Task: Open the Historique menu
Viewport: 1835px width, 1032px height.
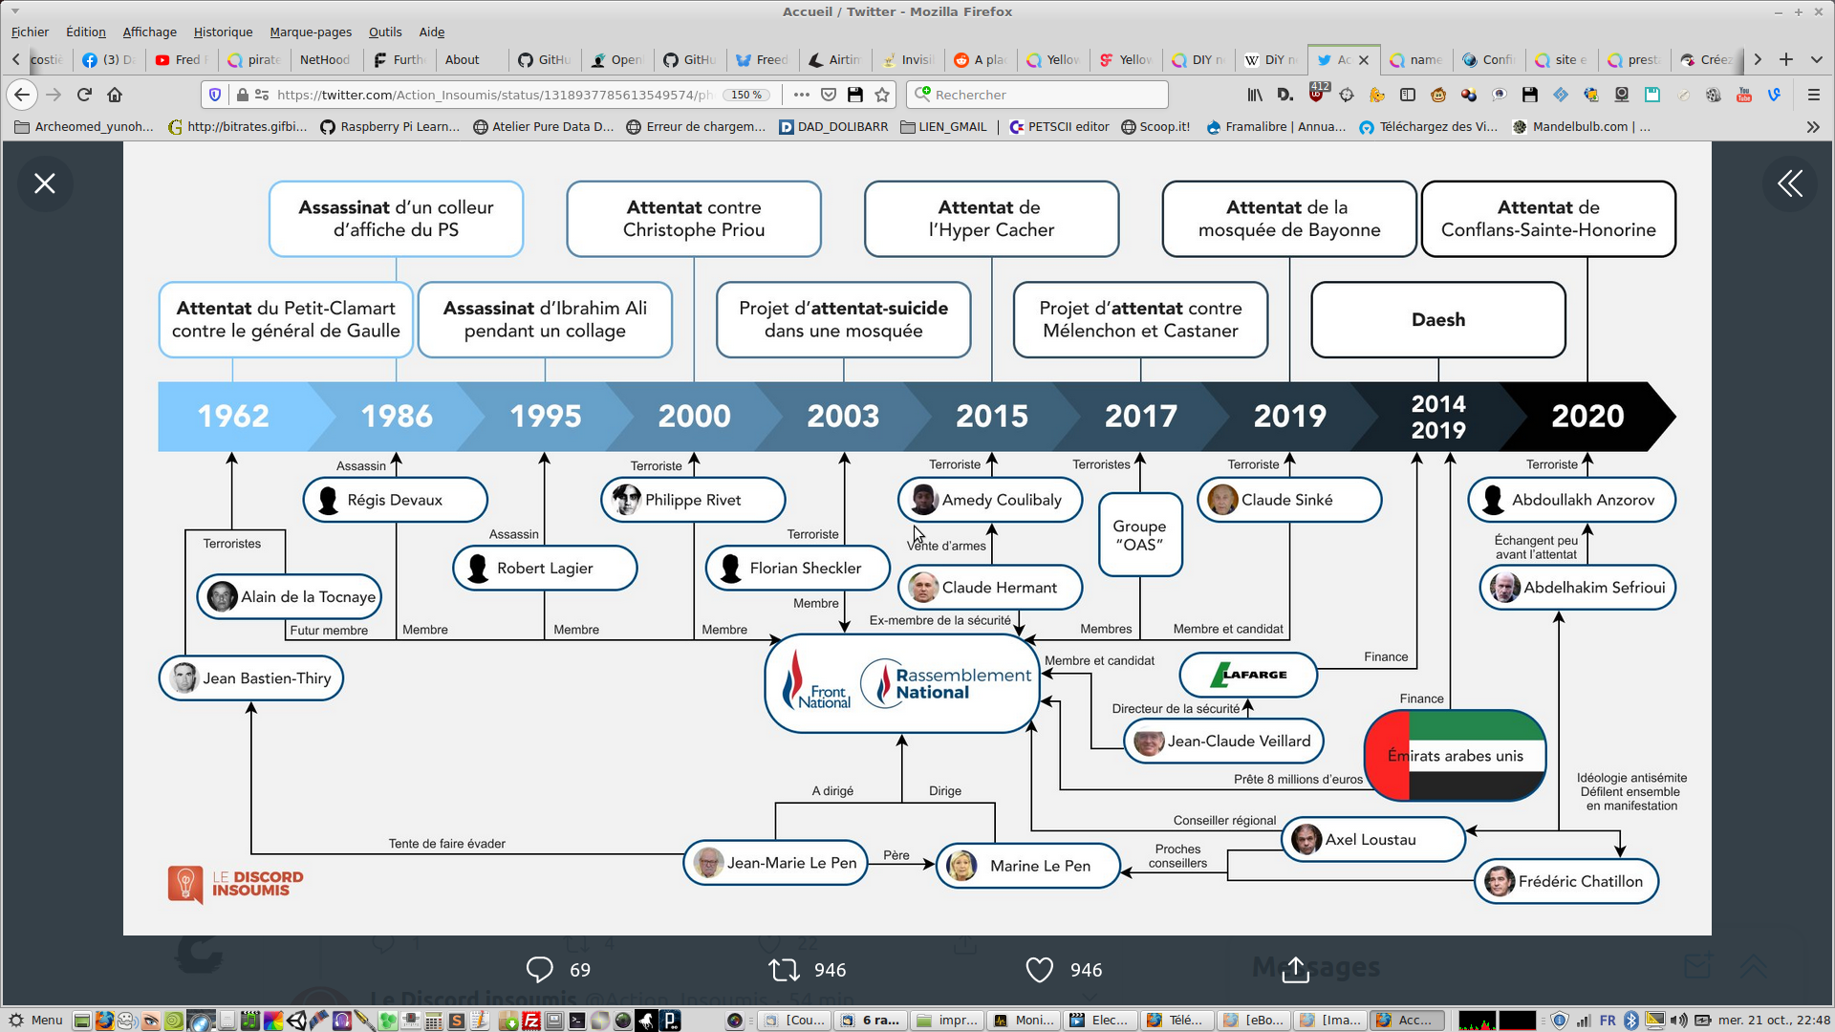Action: click(x=223, y=32)
